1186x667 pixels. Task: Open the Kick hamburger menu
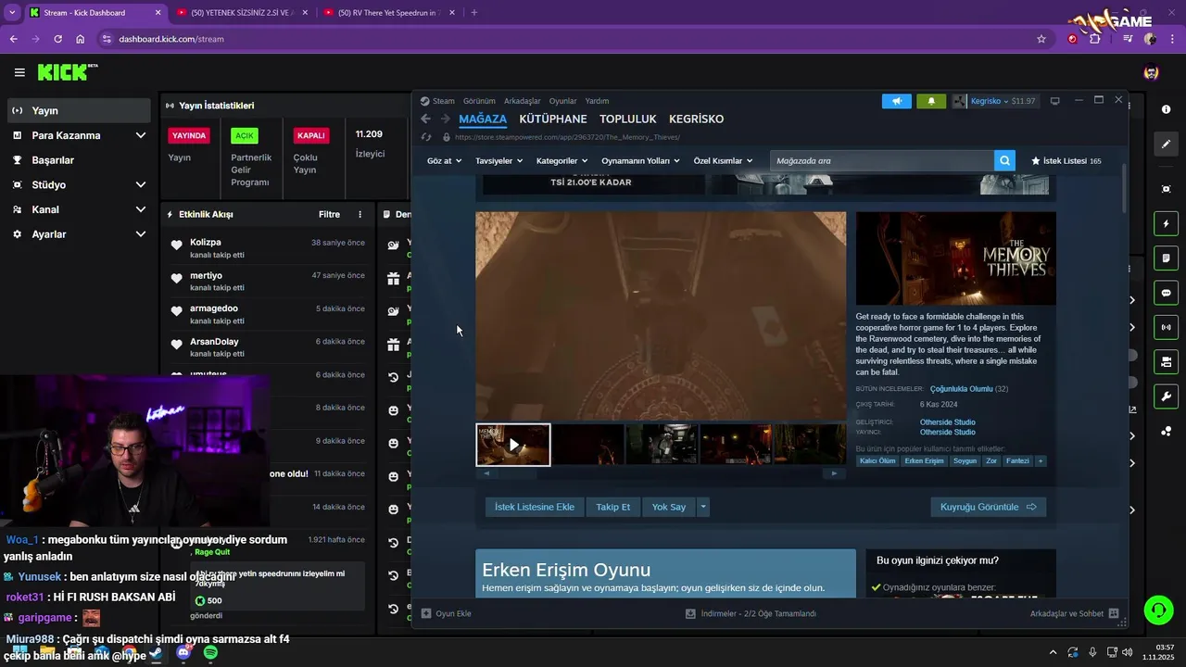coord(19,72)
